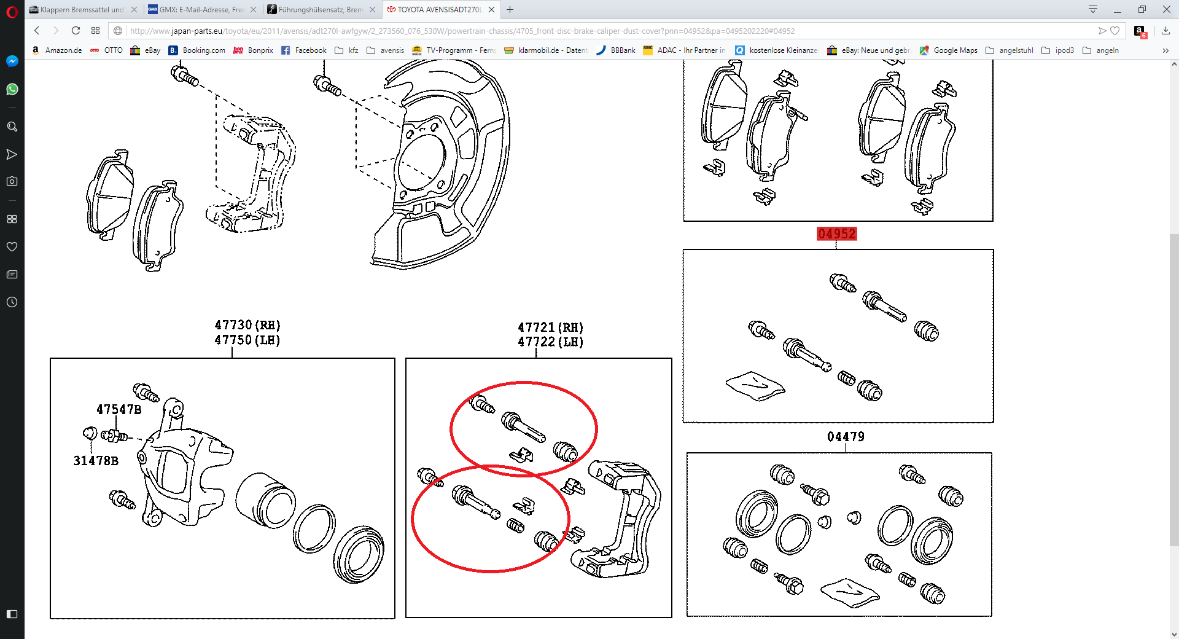Take a snapshot with the camera icon
Screen dimensions: 1179x639
[x=12, y=181]
